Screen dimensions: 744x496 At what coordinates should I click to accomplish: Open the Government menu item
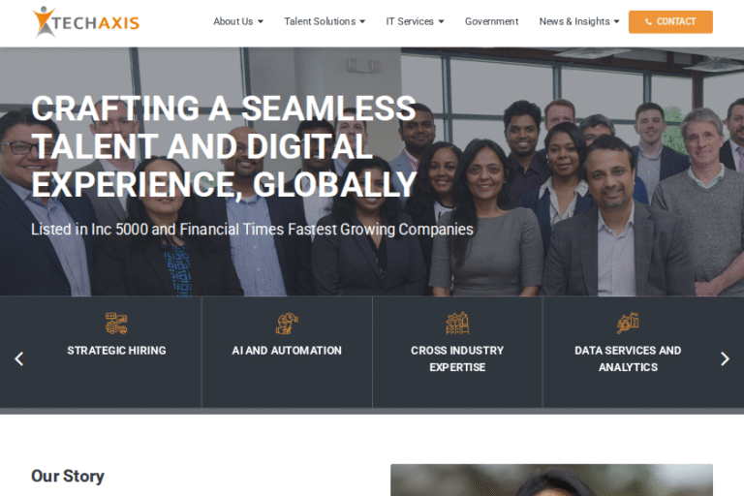tap(491, 21)
